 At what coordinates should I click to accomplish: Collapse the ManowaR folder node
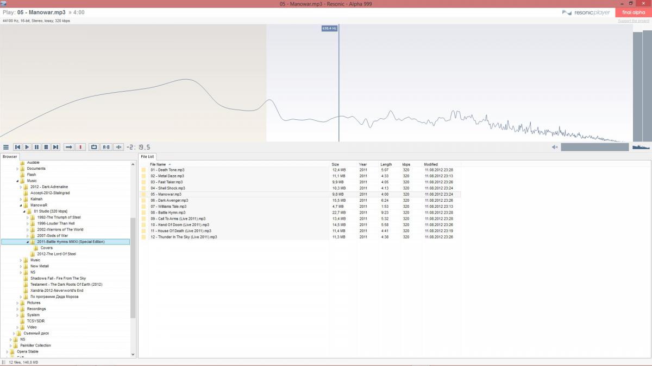21,206
